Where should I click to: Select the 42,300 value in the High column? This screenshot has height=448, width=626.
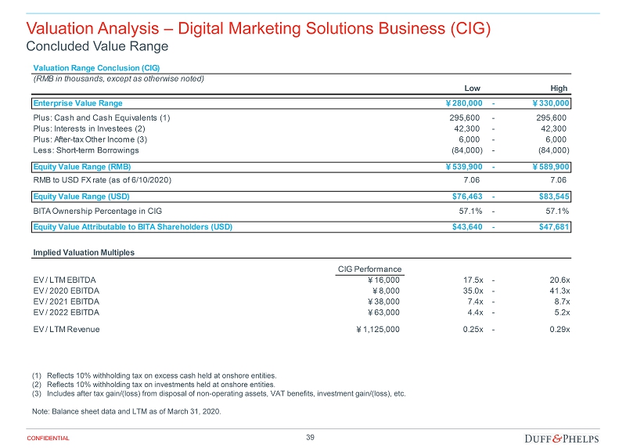(554, 128)
